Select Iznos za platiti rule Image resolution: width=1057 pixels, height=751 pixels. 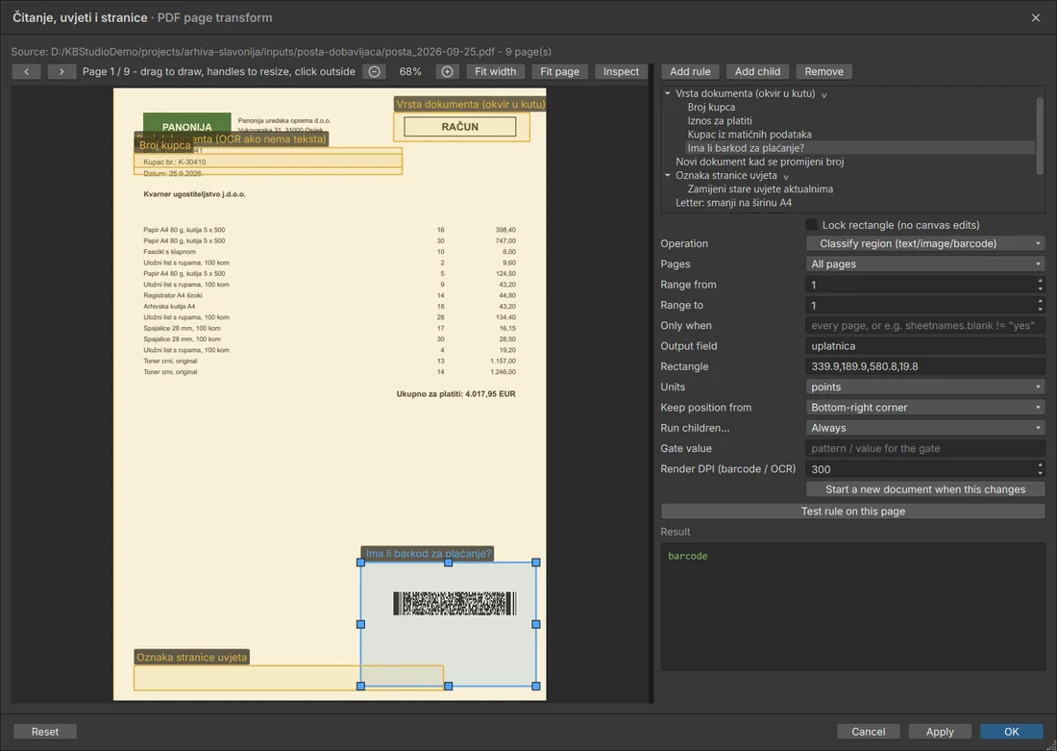click(720, 121)
